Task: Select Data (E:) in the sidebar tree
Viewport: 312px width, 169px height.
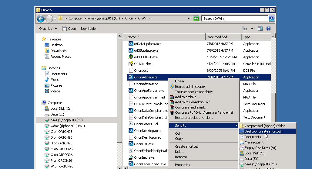Action: 57,114
